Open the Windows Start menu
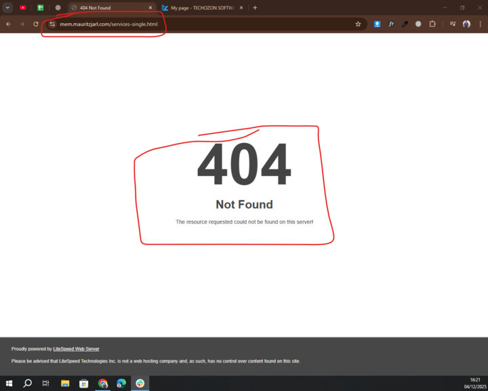Image resolution: width=488 pixels, height=391 pixels. coord(9,383)
